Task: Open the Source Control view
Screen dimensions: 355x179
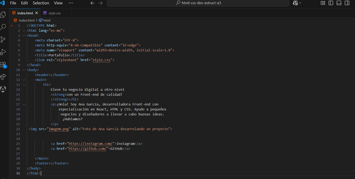Action: (3, 40)
